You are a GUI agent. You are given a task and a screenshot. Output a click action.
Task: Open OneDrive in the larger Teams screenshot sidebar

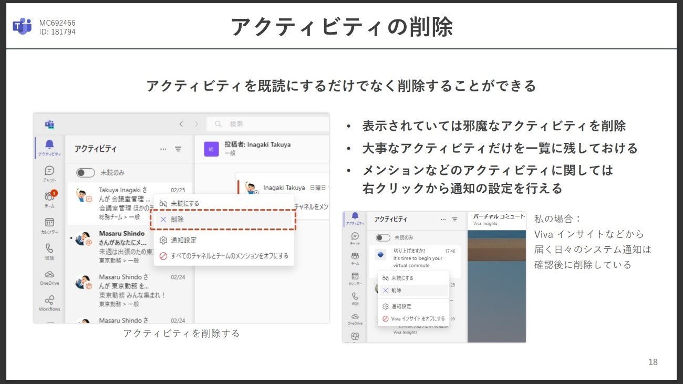coord(49,277)
